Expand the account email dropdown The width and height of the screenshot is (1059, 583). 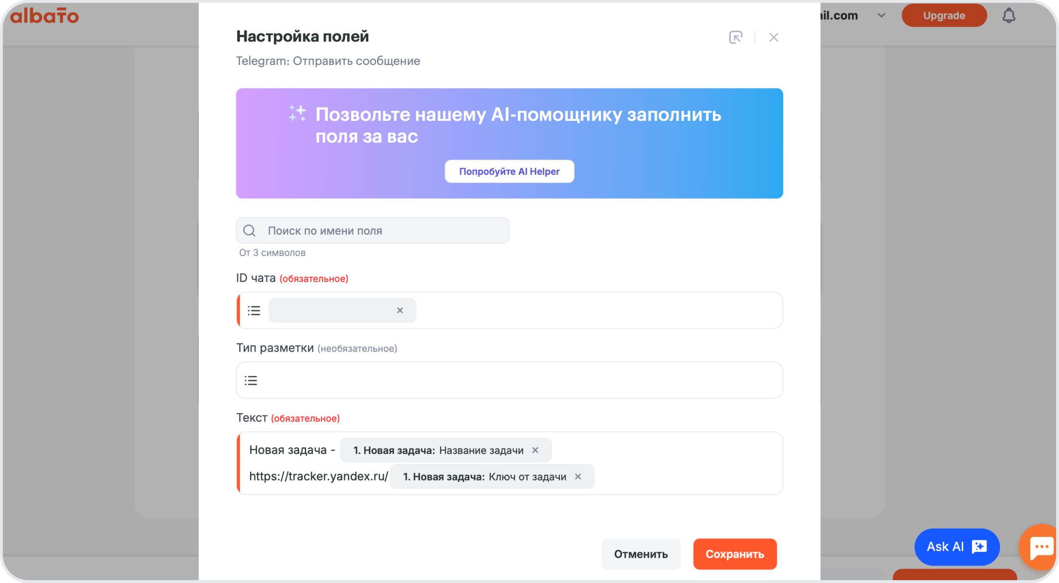pyautogui.click(x=881, y=16)
